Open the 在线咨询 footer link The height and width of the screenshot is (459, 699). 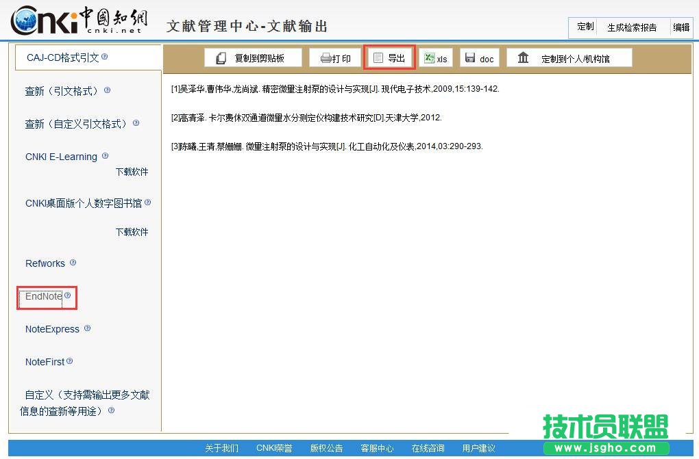tap(428, 447)
